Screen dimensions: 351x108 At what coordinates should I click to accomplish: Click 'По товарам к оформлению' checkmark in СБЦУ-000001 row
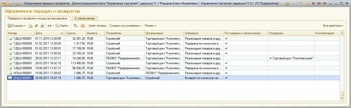click(226, 78)
